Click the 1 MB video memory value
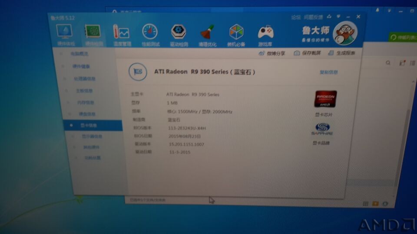Screen dimensions: 417x234 pos(172,103)
